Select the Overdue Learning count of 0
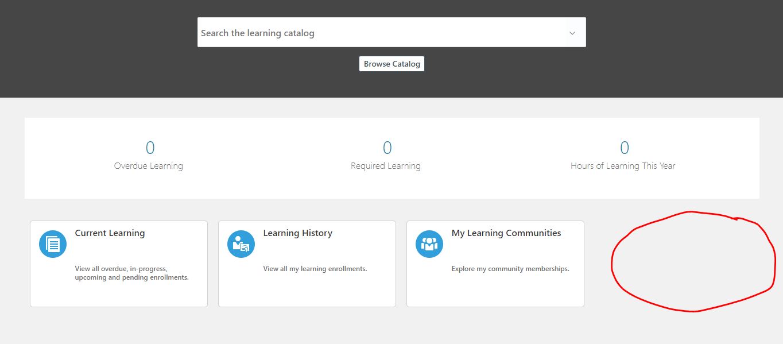This screenshot has height=344, width=783. tap(150, 148)
